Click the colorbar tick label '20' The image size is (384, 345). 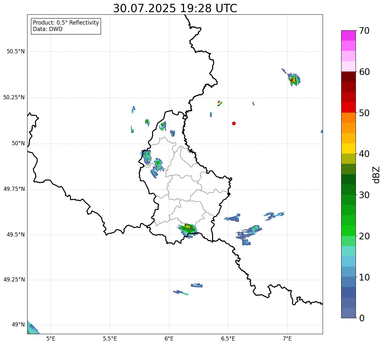[364, 236]
